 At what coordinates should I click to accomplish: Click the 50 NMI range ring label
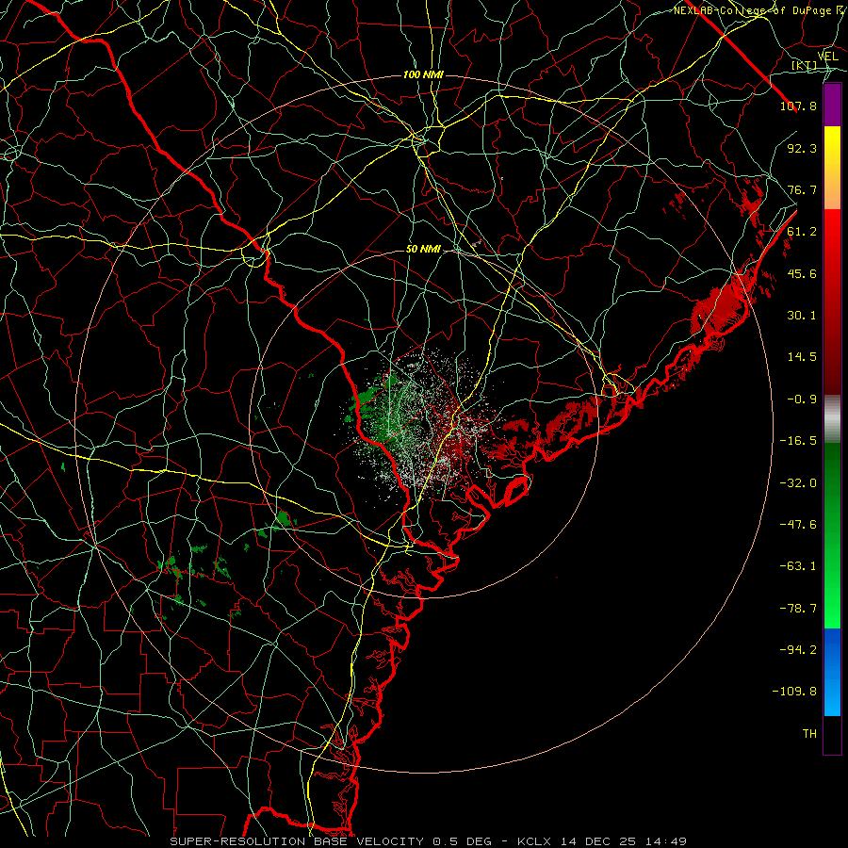423,250
